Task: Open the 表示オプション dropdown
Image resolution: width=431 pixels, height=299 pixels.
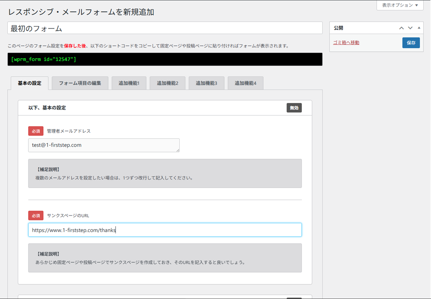Action: [400, 5]
